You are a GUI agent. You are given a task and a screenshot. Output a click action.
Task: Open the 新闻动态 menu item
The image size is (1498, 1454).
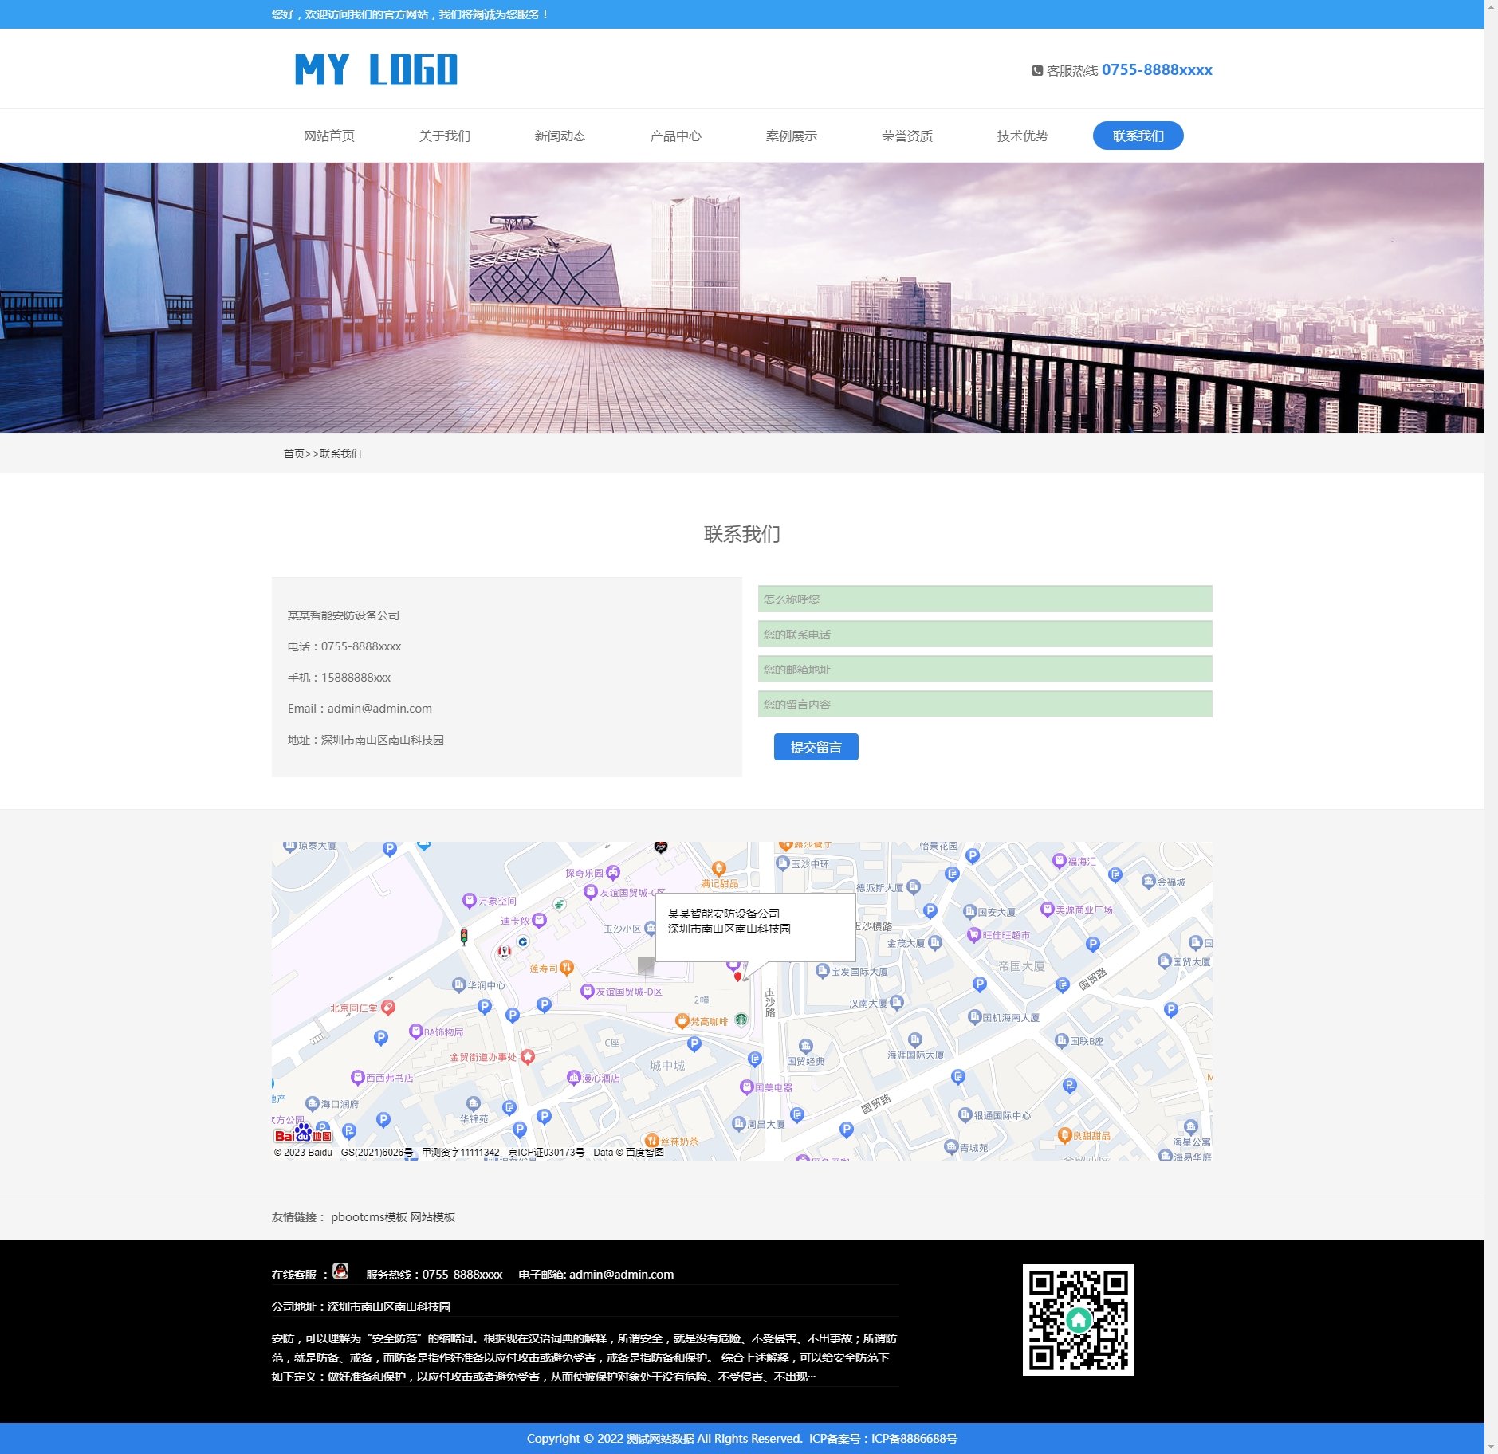coord(560,136)
